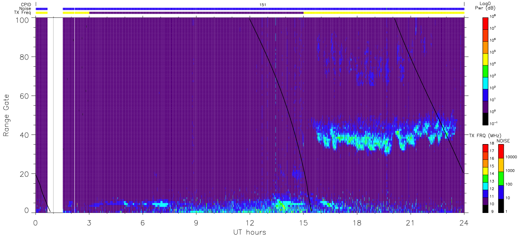Click the 20 tick on the Range Gate axis
Image resolution: width=522 pixels, height=241 pixels.
click(25, 174)
